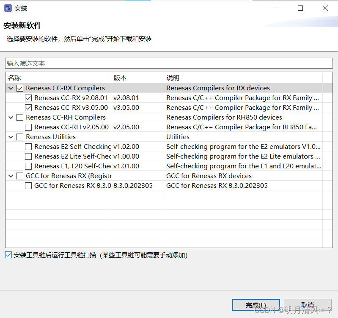Click description 'GCC for Renesas RX 8.3.0.202305'
Viewport: 338px width, 318px height.
point(217,186)
